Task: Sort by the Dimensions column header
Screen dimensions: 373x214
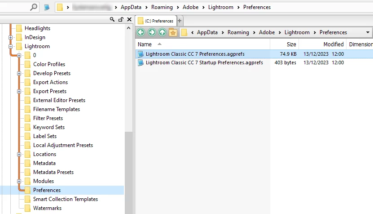Action: click(x=360, y=45)
